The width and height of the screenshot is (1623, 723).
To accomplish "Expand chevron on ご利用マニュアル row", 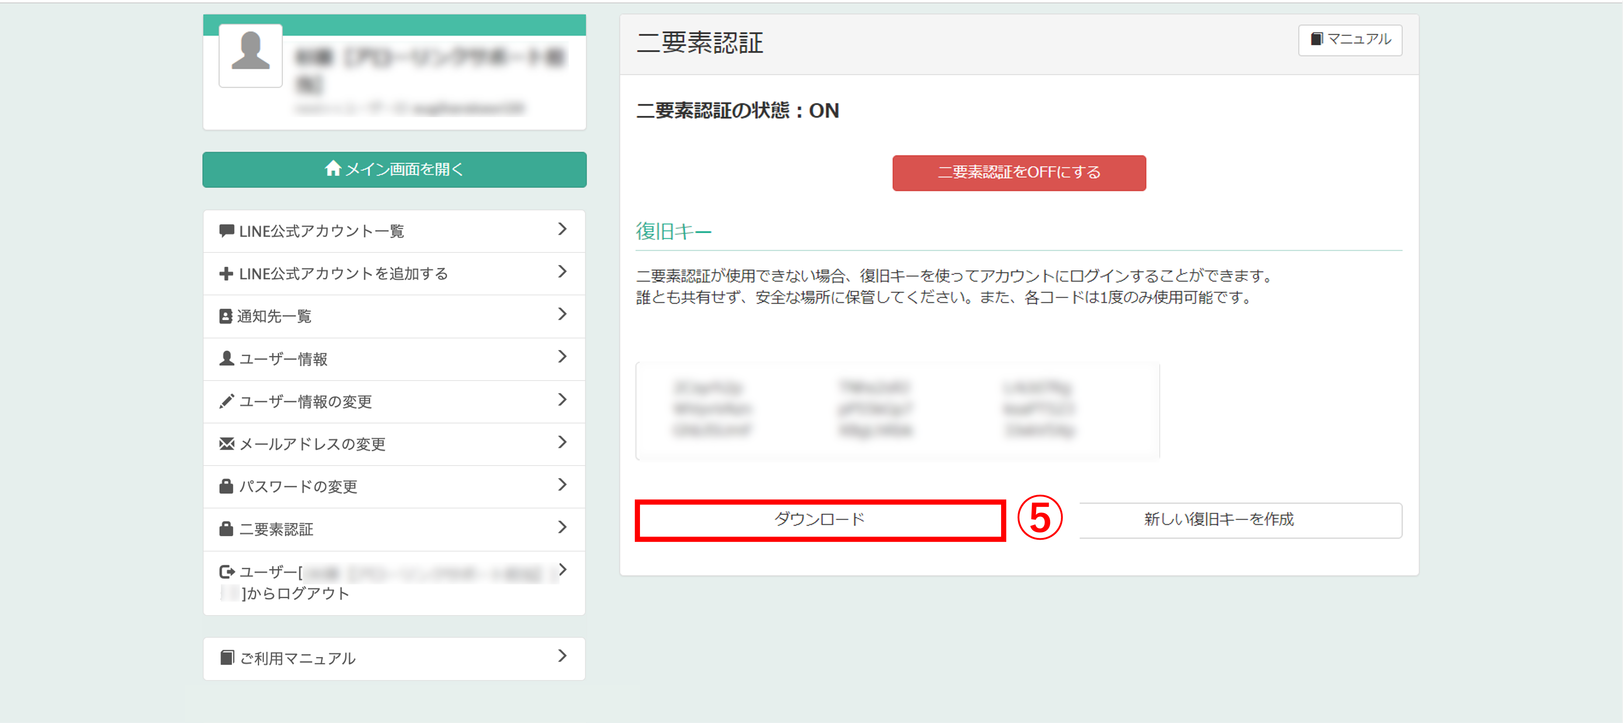I will (562, 656).
